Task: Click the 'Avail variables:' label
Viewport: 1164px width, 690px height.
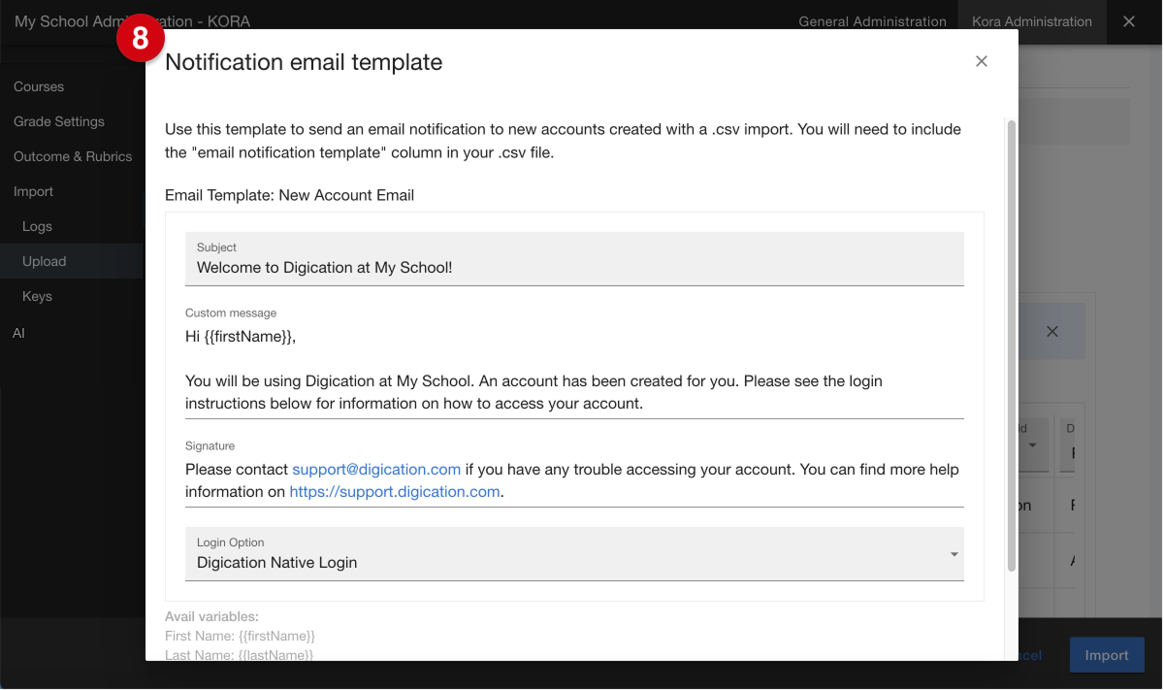Action: click(211, 616)
